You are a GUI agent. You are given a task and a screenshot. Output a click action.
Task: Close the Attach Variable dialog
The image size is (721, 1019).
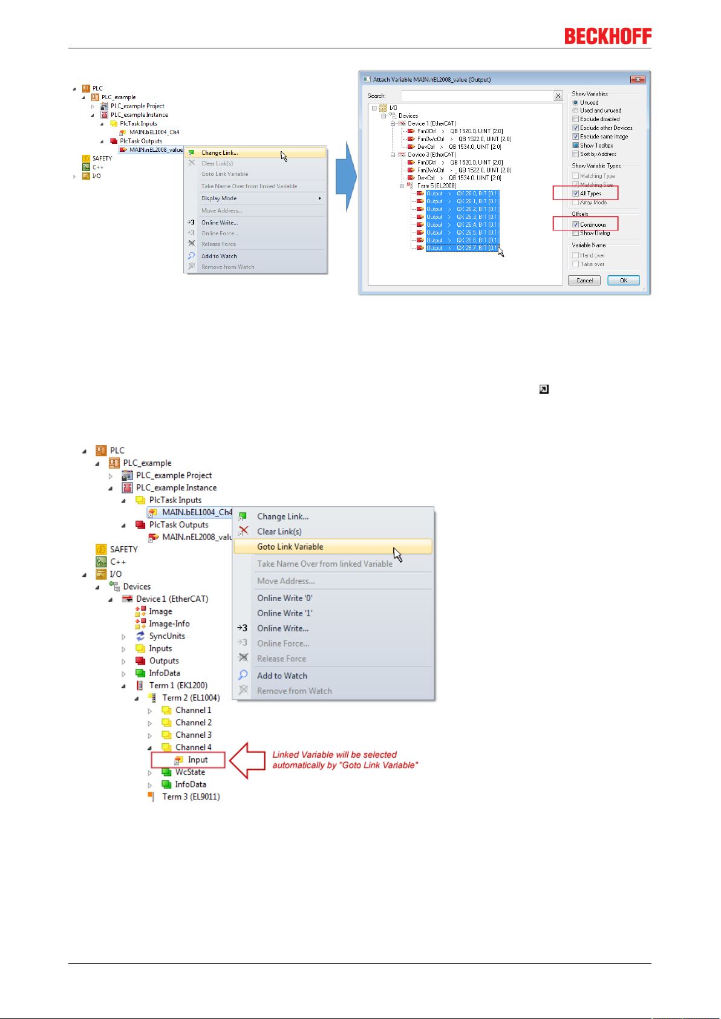pyautogui.click(x=638, y=79)
